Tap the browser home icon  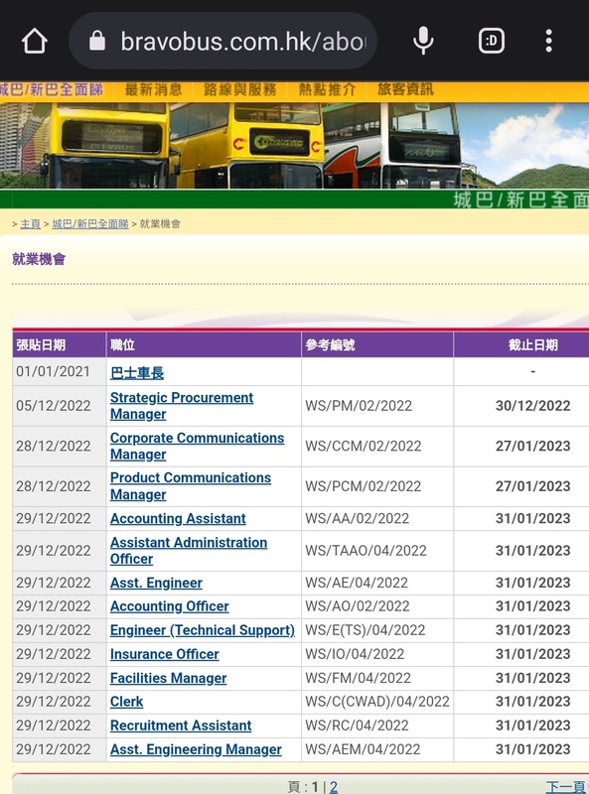tap(35, 41)
